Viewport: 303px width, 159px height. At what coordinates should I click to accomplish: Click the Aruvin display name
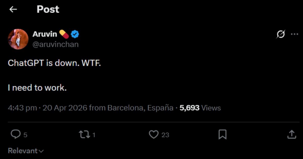tap(45, 34)
